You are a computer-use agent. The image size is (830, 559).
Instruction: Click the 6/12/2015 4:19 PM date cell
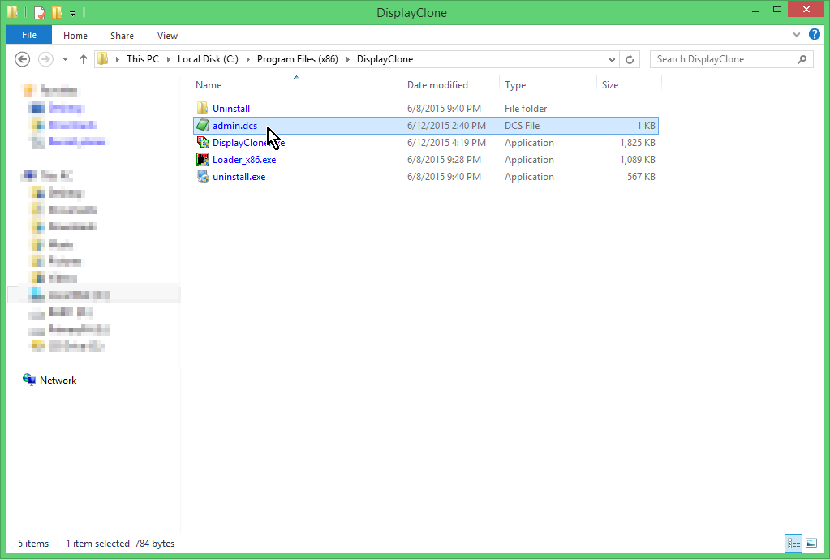(446, 143)
